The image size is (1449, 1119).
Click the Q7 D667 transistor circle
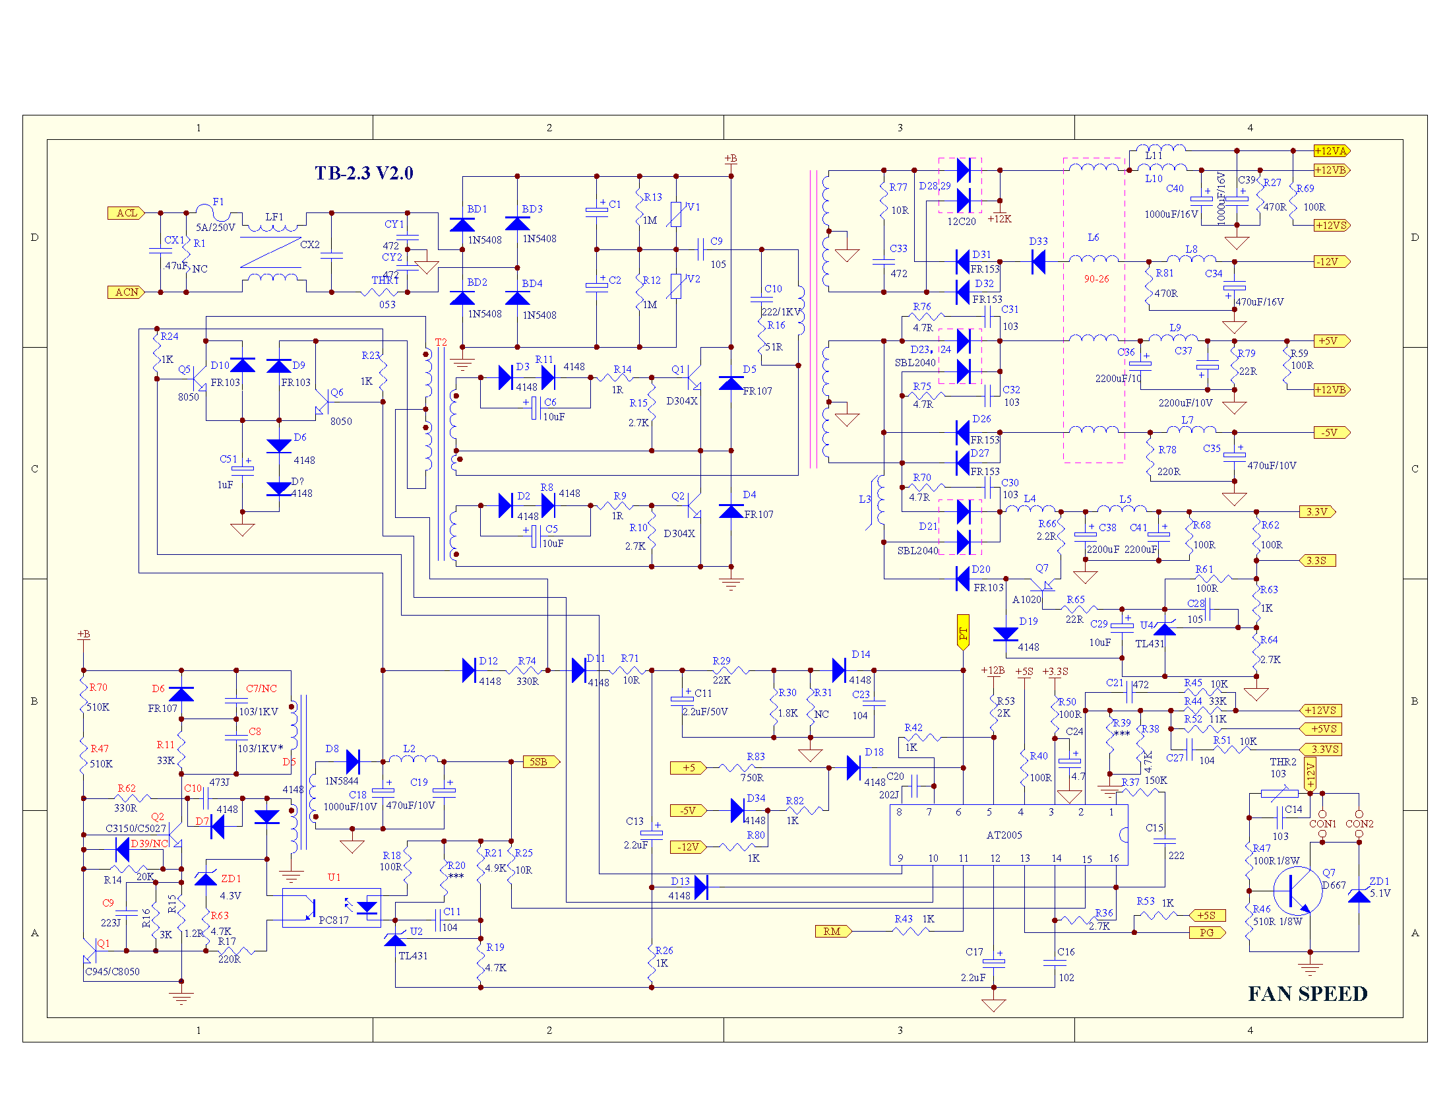1297,891
